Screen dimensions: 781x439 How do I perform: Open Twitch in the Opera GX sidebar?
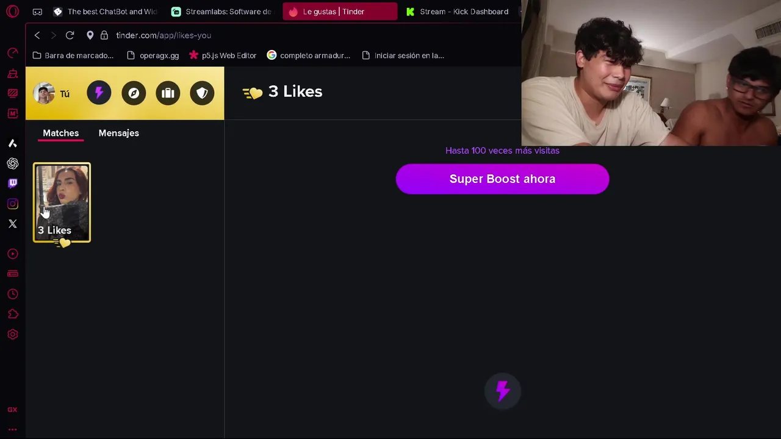(x=12, y=183)
